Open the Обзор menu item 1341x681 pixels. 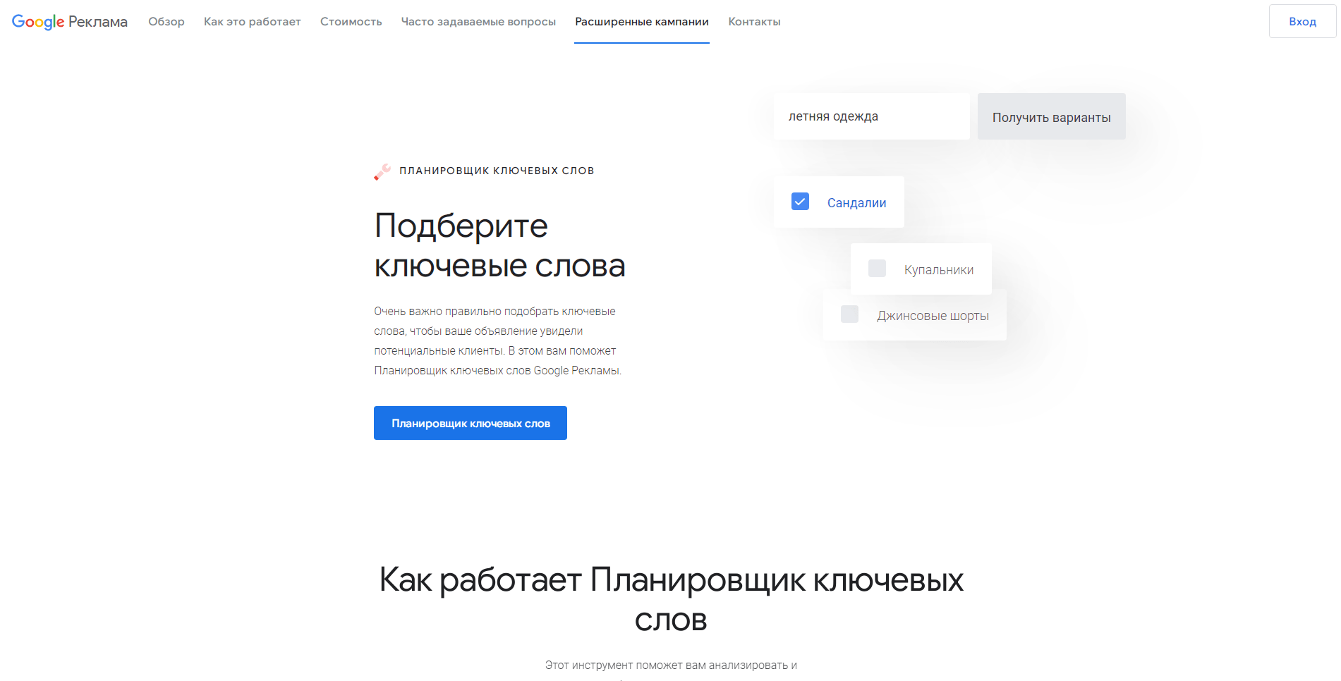(166, 22)
